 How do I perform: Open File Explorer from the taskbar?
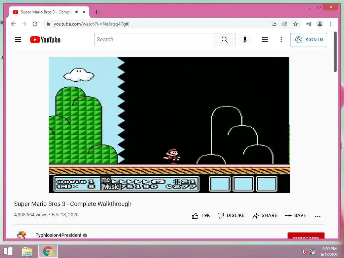tap(27, 251)
